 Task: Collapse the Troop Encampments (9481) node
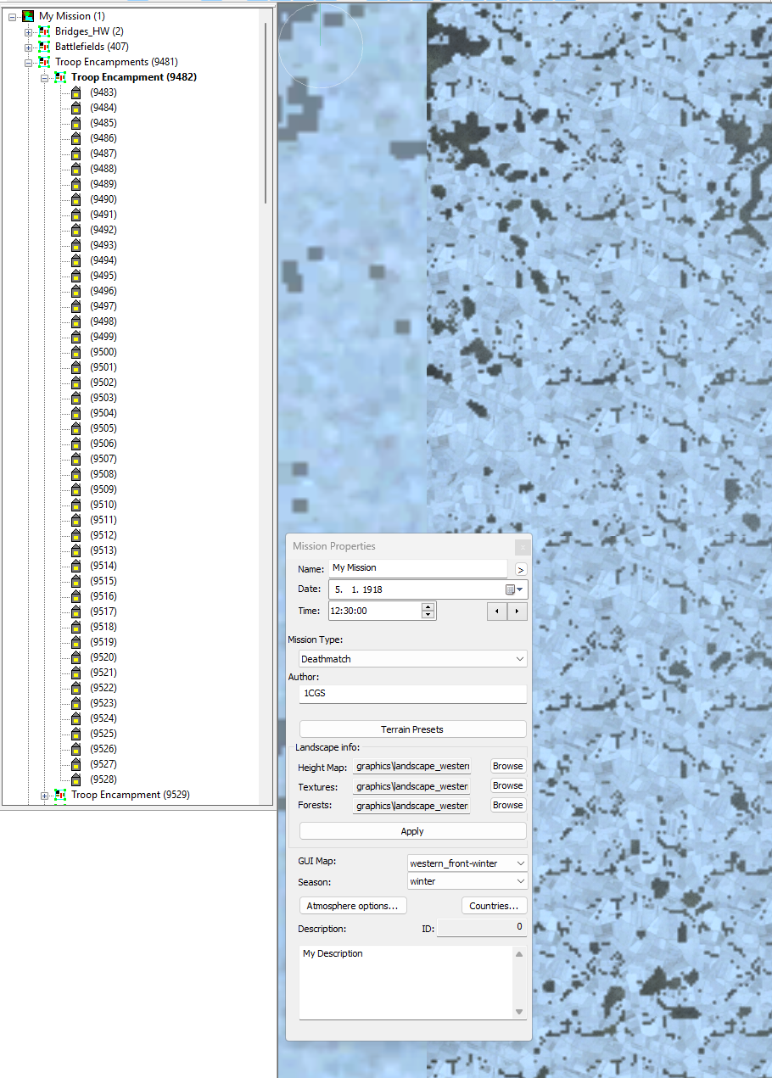[28, 62]
